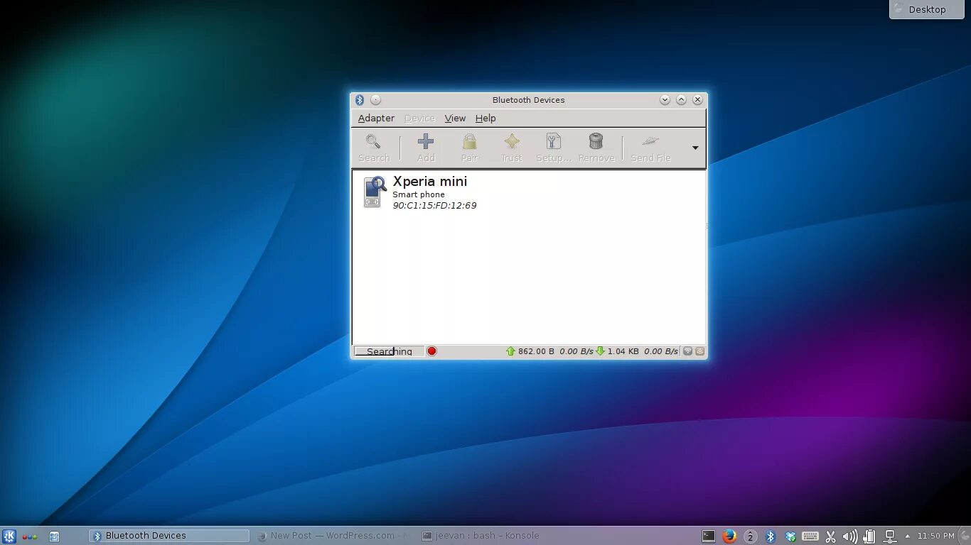971x545 pixels.
Task: Close the Bluetooth Devices window
Action: [x=697, y=100]
